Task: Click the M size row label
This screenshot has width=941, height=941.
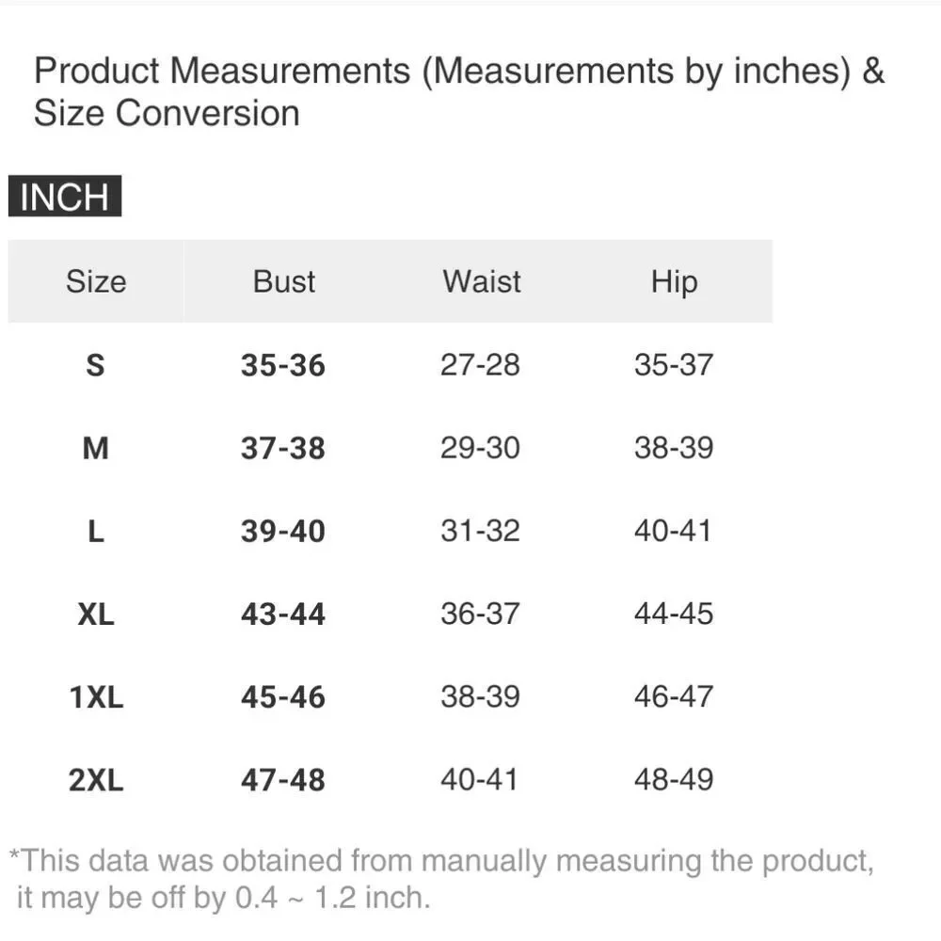Action: [x=95, y=448]
